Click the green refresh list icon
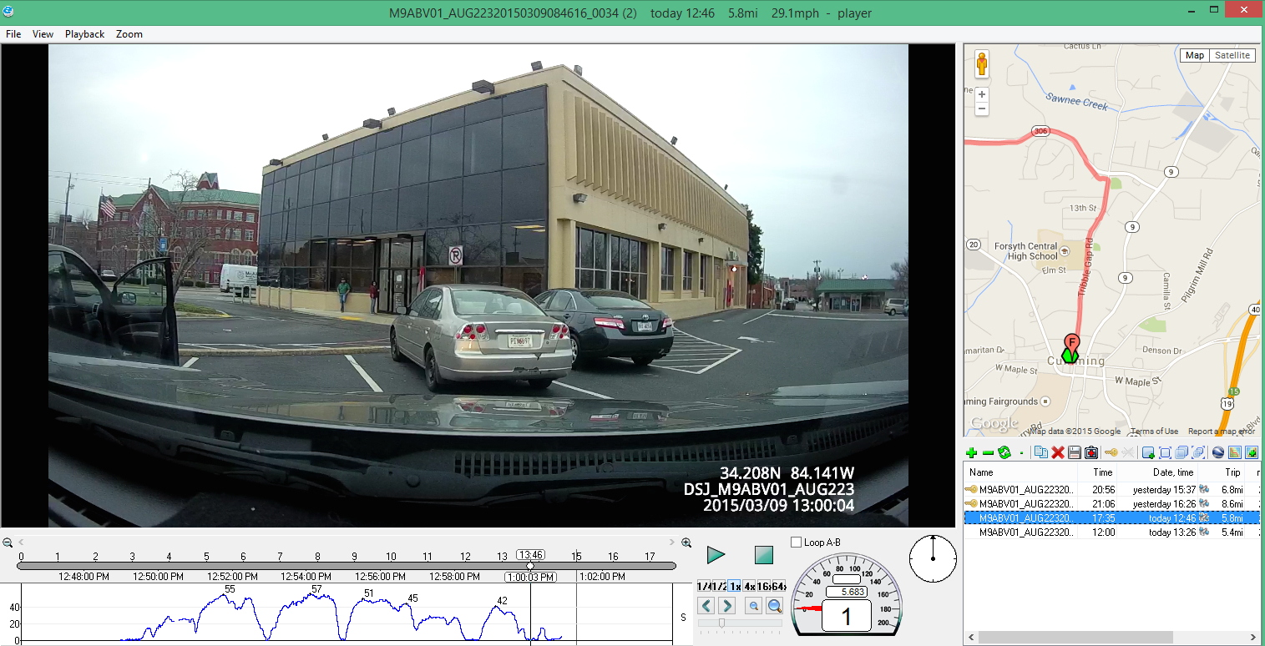Image resolution: width=1265 pixels, height=646 pixels. click(x=1004, y=452)
